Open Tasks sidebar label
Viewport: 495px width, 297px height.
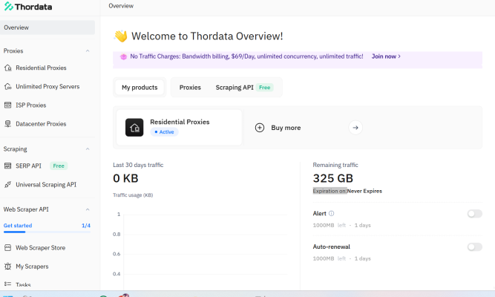coord(23,284)
